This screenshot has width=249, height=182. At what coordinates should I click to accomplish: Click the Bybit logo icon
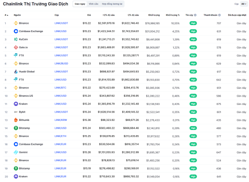tap(16, 112)
